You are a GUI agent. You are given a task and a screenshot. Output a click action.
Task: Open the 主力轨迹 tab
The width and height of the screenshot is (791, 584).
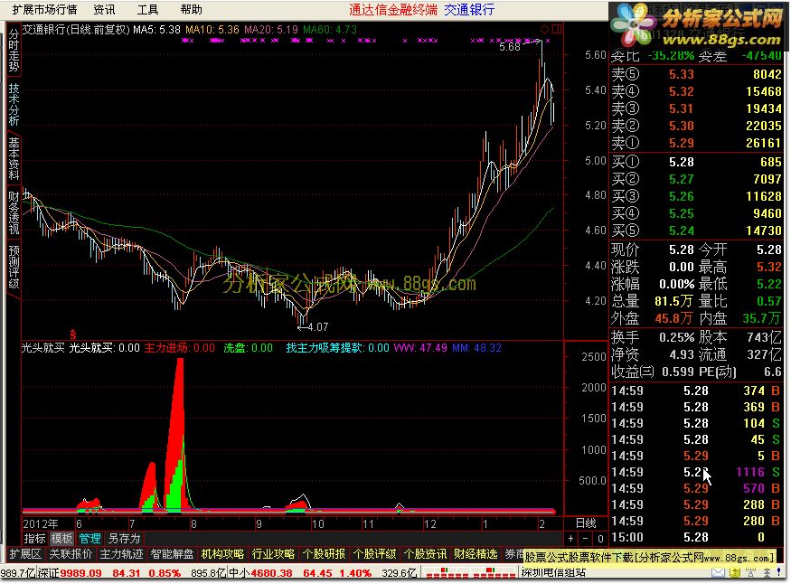tap(121, 554)
